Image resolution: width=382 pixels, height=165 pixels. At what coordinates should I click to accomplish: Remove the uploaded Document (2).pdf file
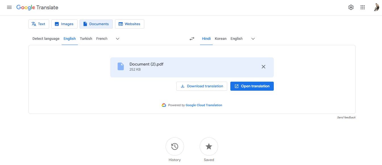pos(263,67)
